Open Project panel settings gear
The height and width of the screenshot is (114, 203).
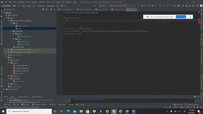click(x=51, y=9)
